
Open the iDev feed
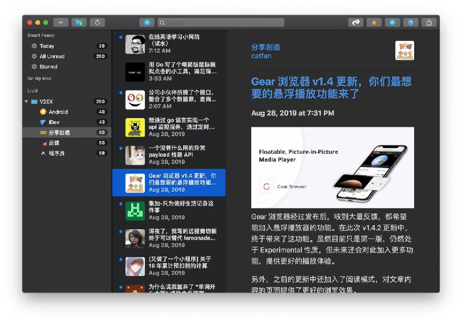tap(54, 122)
